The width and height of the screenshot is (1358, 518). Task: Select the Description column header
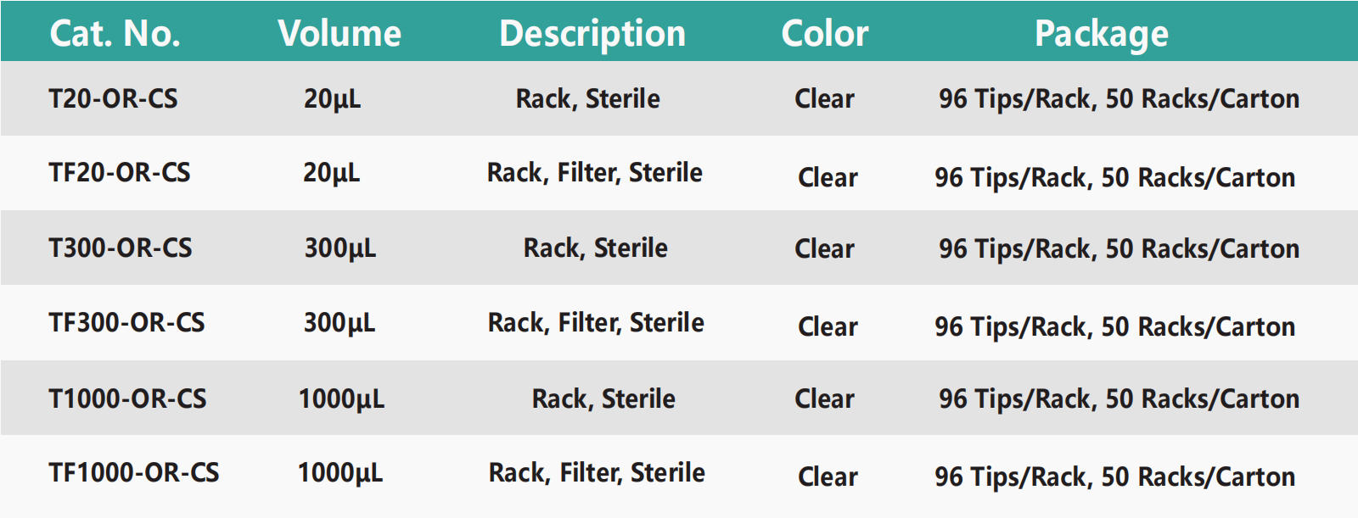pyautogui.click(x=592, y=34)
